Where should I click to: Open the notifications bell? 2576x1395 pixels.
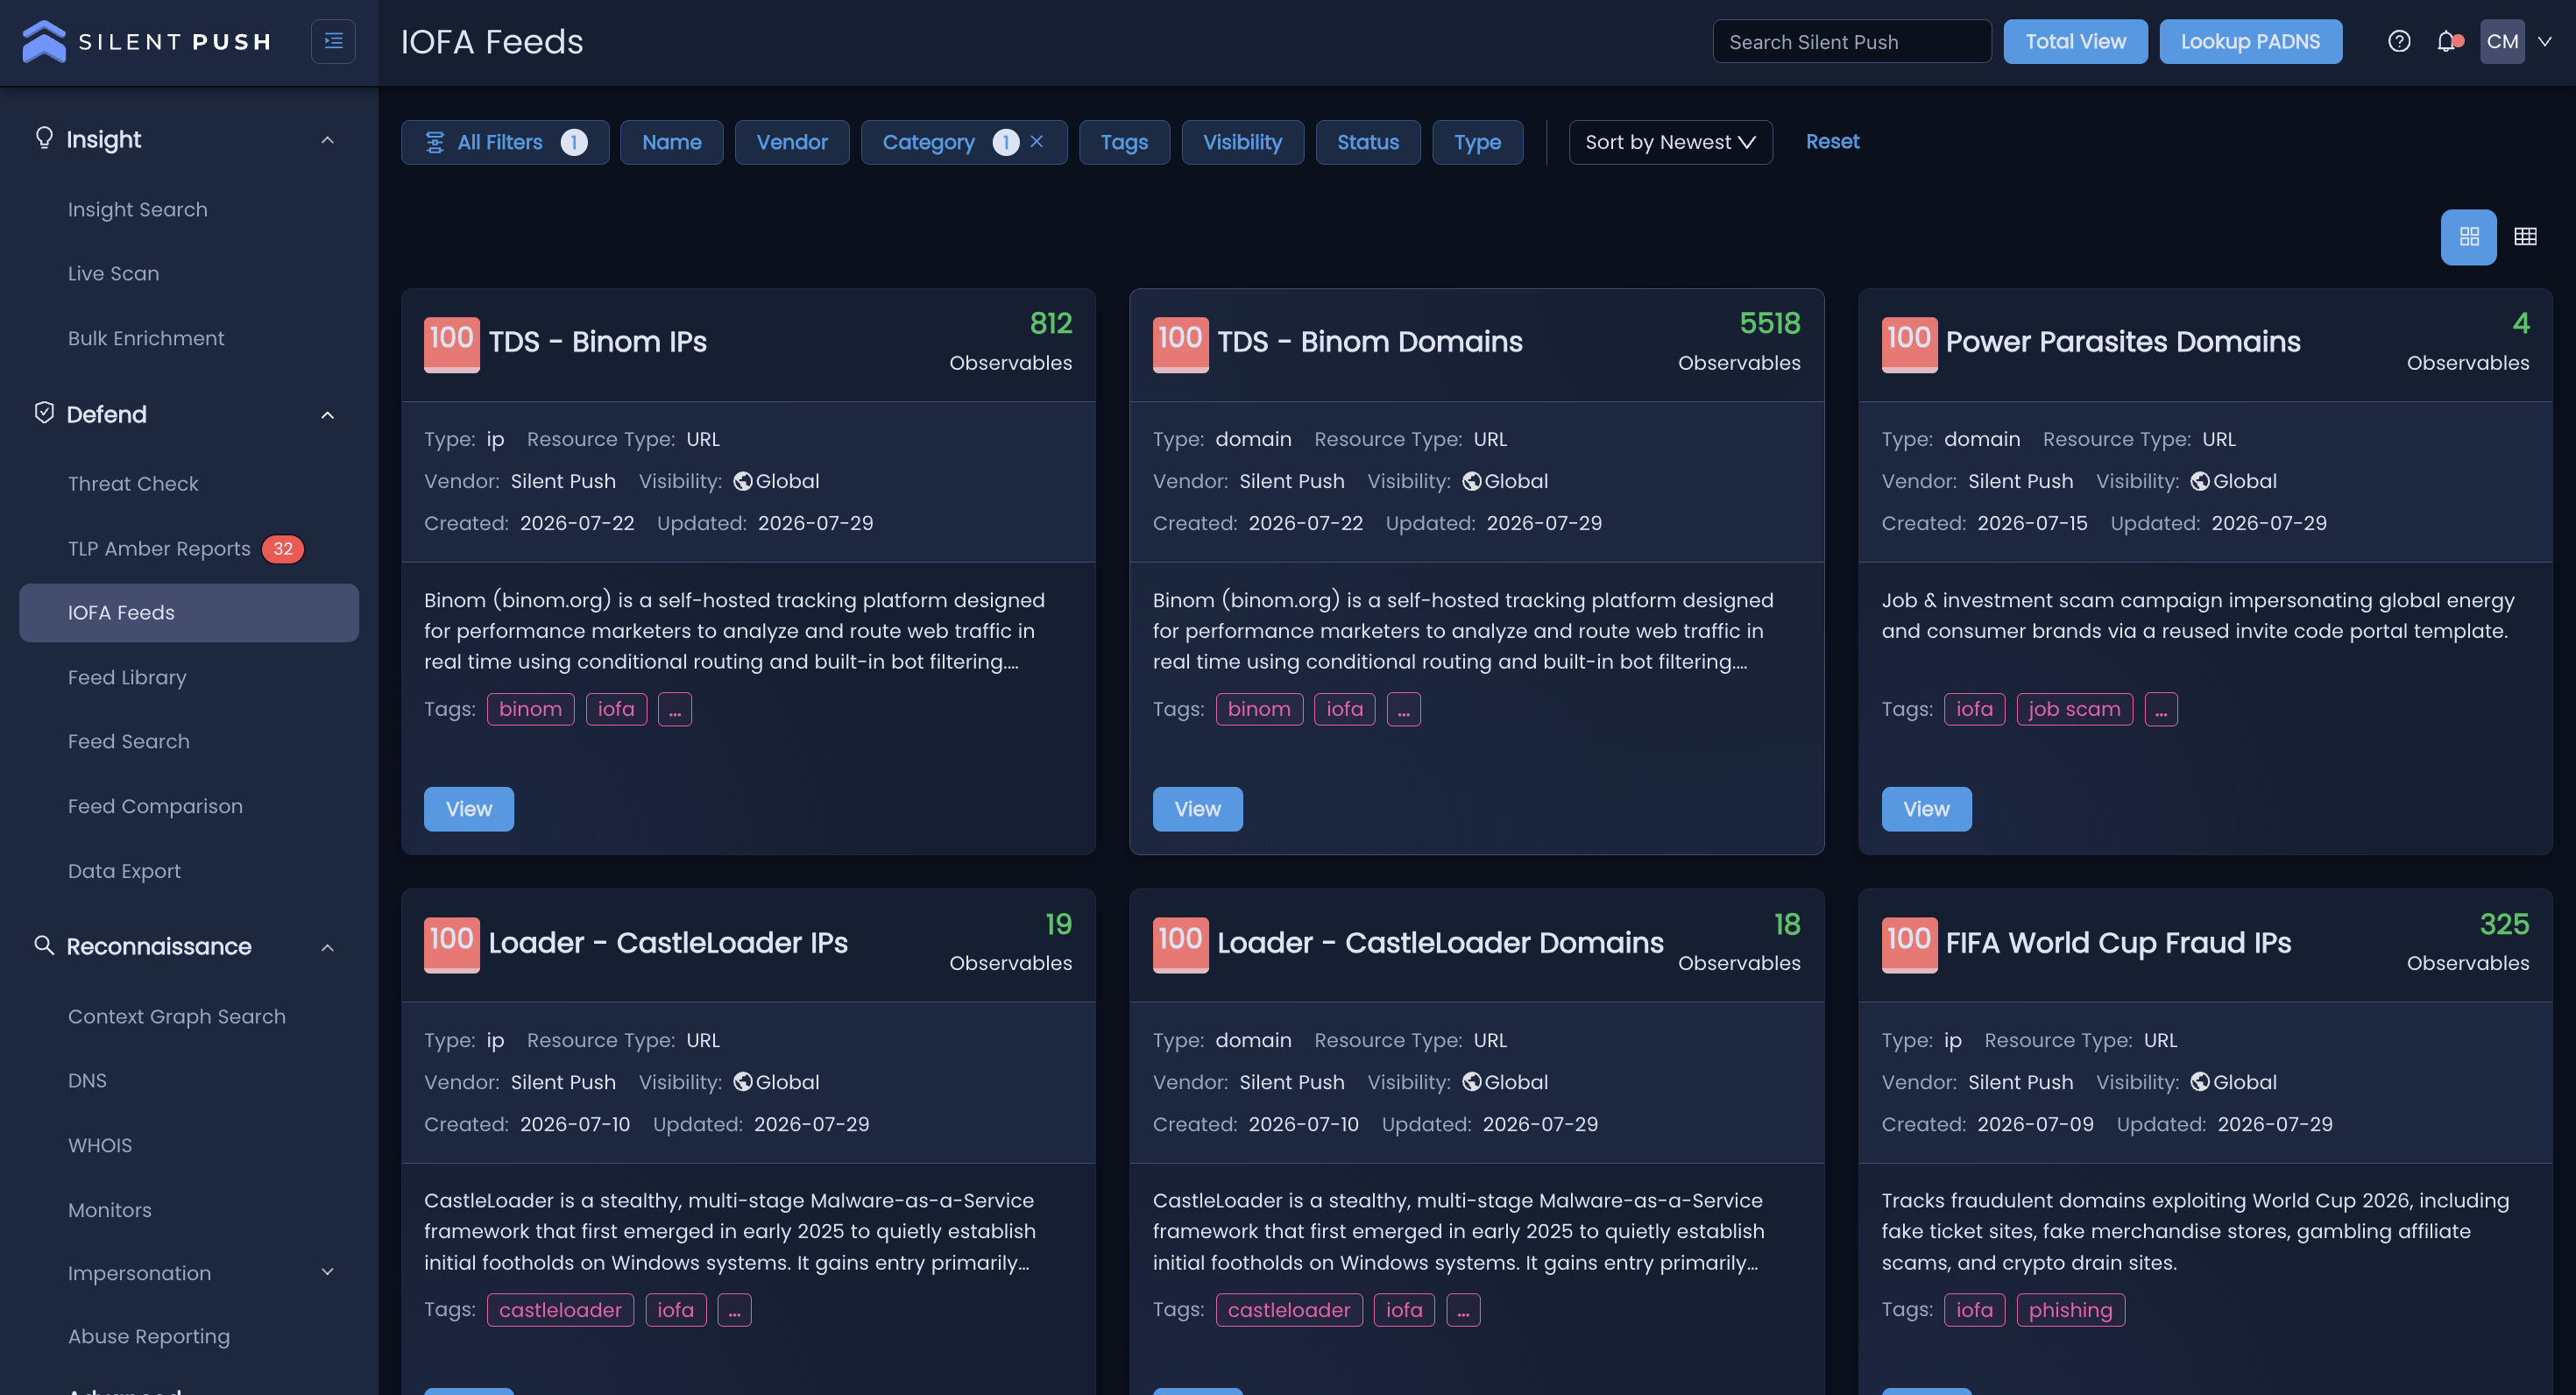pyautogui.click(x=2446, y=42)
